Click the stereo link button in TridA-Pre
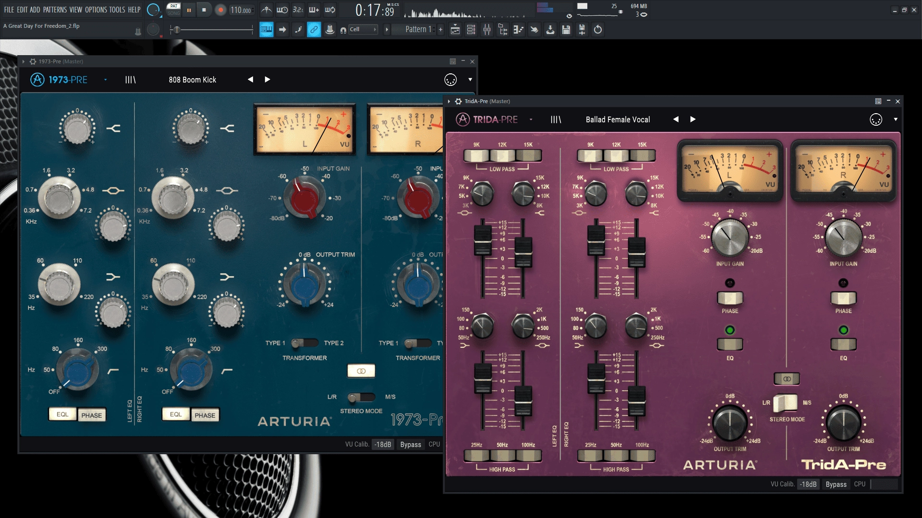 click(787, 379)
